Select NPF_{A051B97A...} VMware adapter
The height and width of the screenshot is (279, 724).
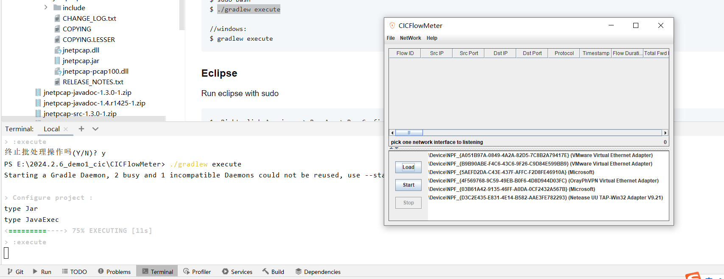[x=540, y=155]
